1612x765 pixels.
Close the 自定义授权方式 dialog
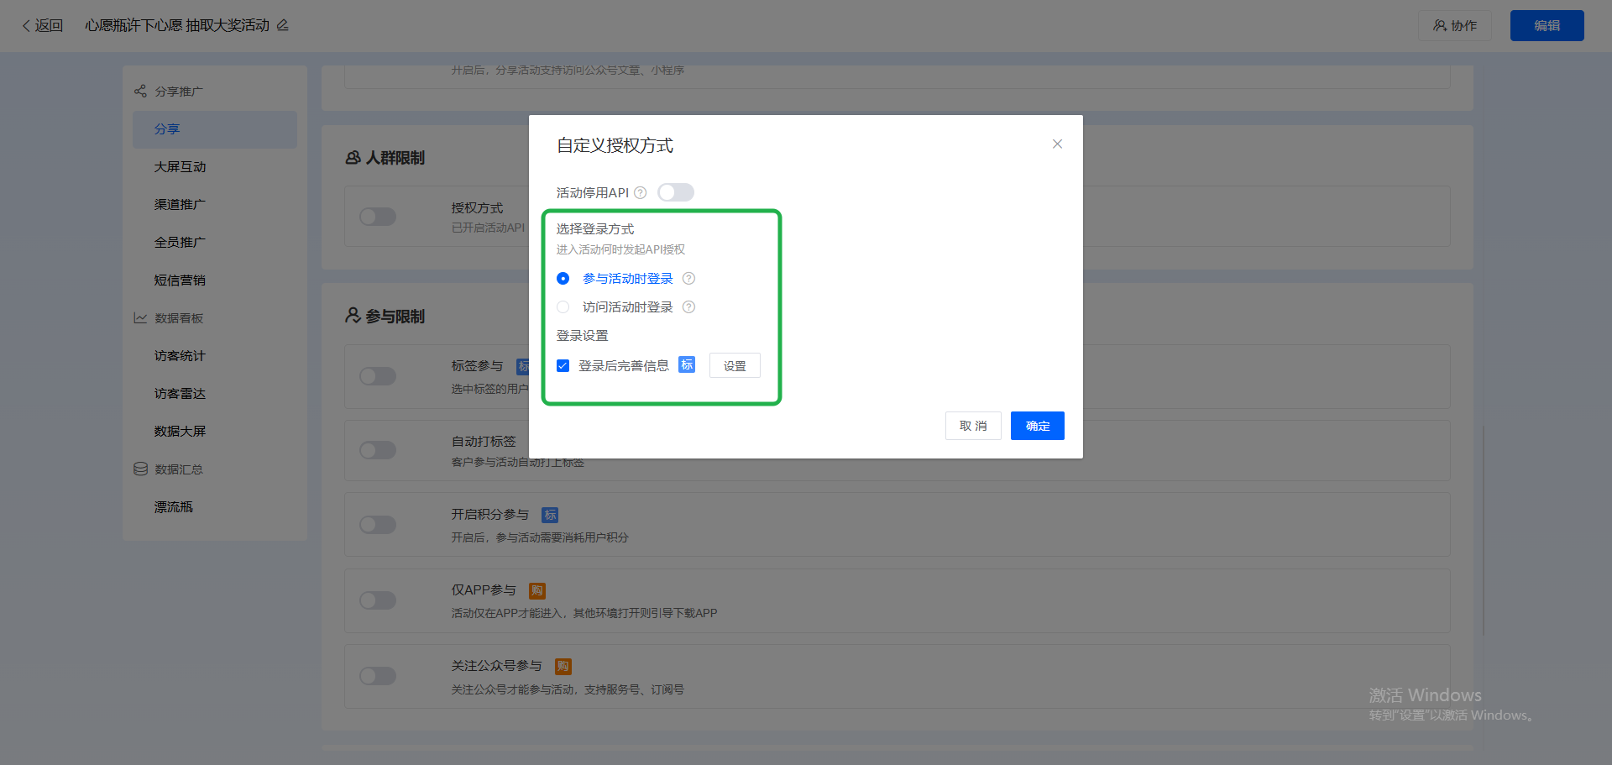coord(1057,144)
